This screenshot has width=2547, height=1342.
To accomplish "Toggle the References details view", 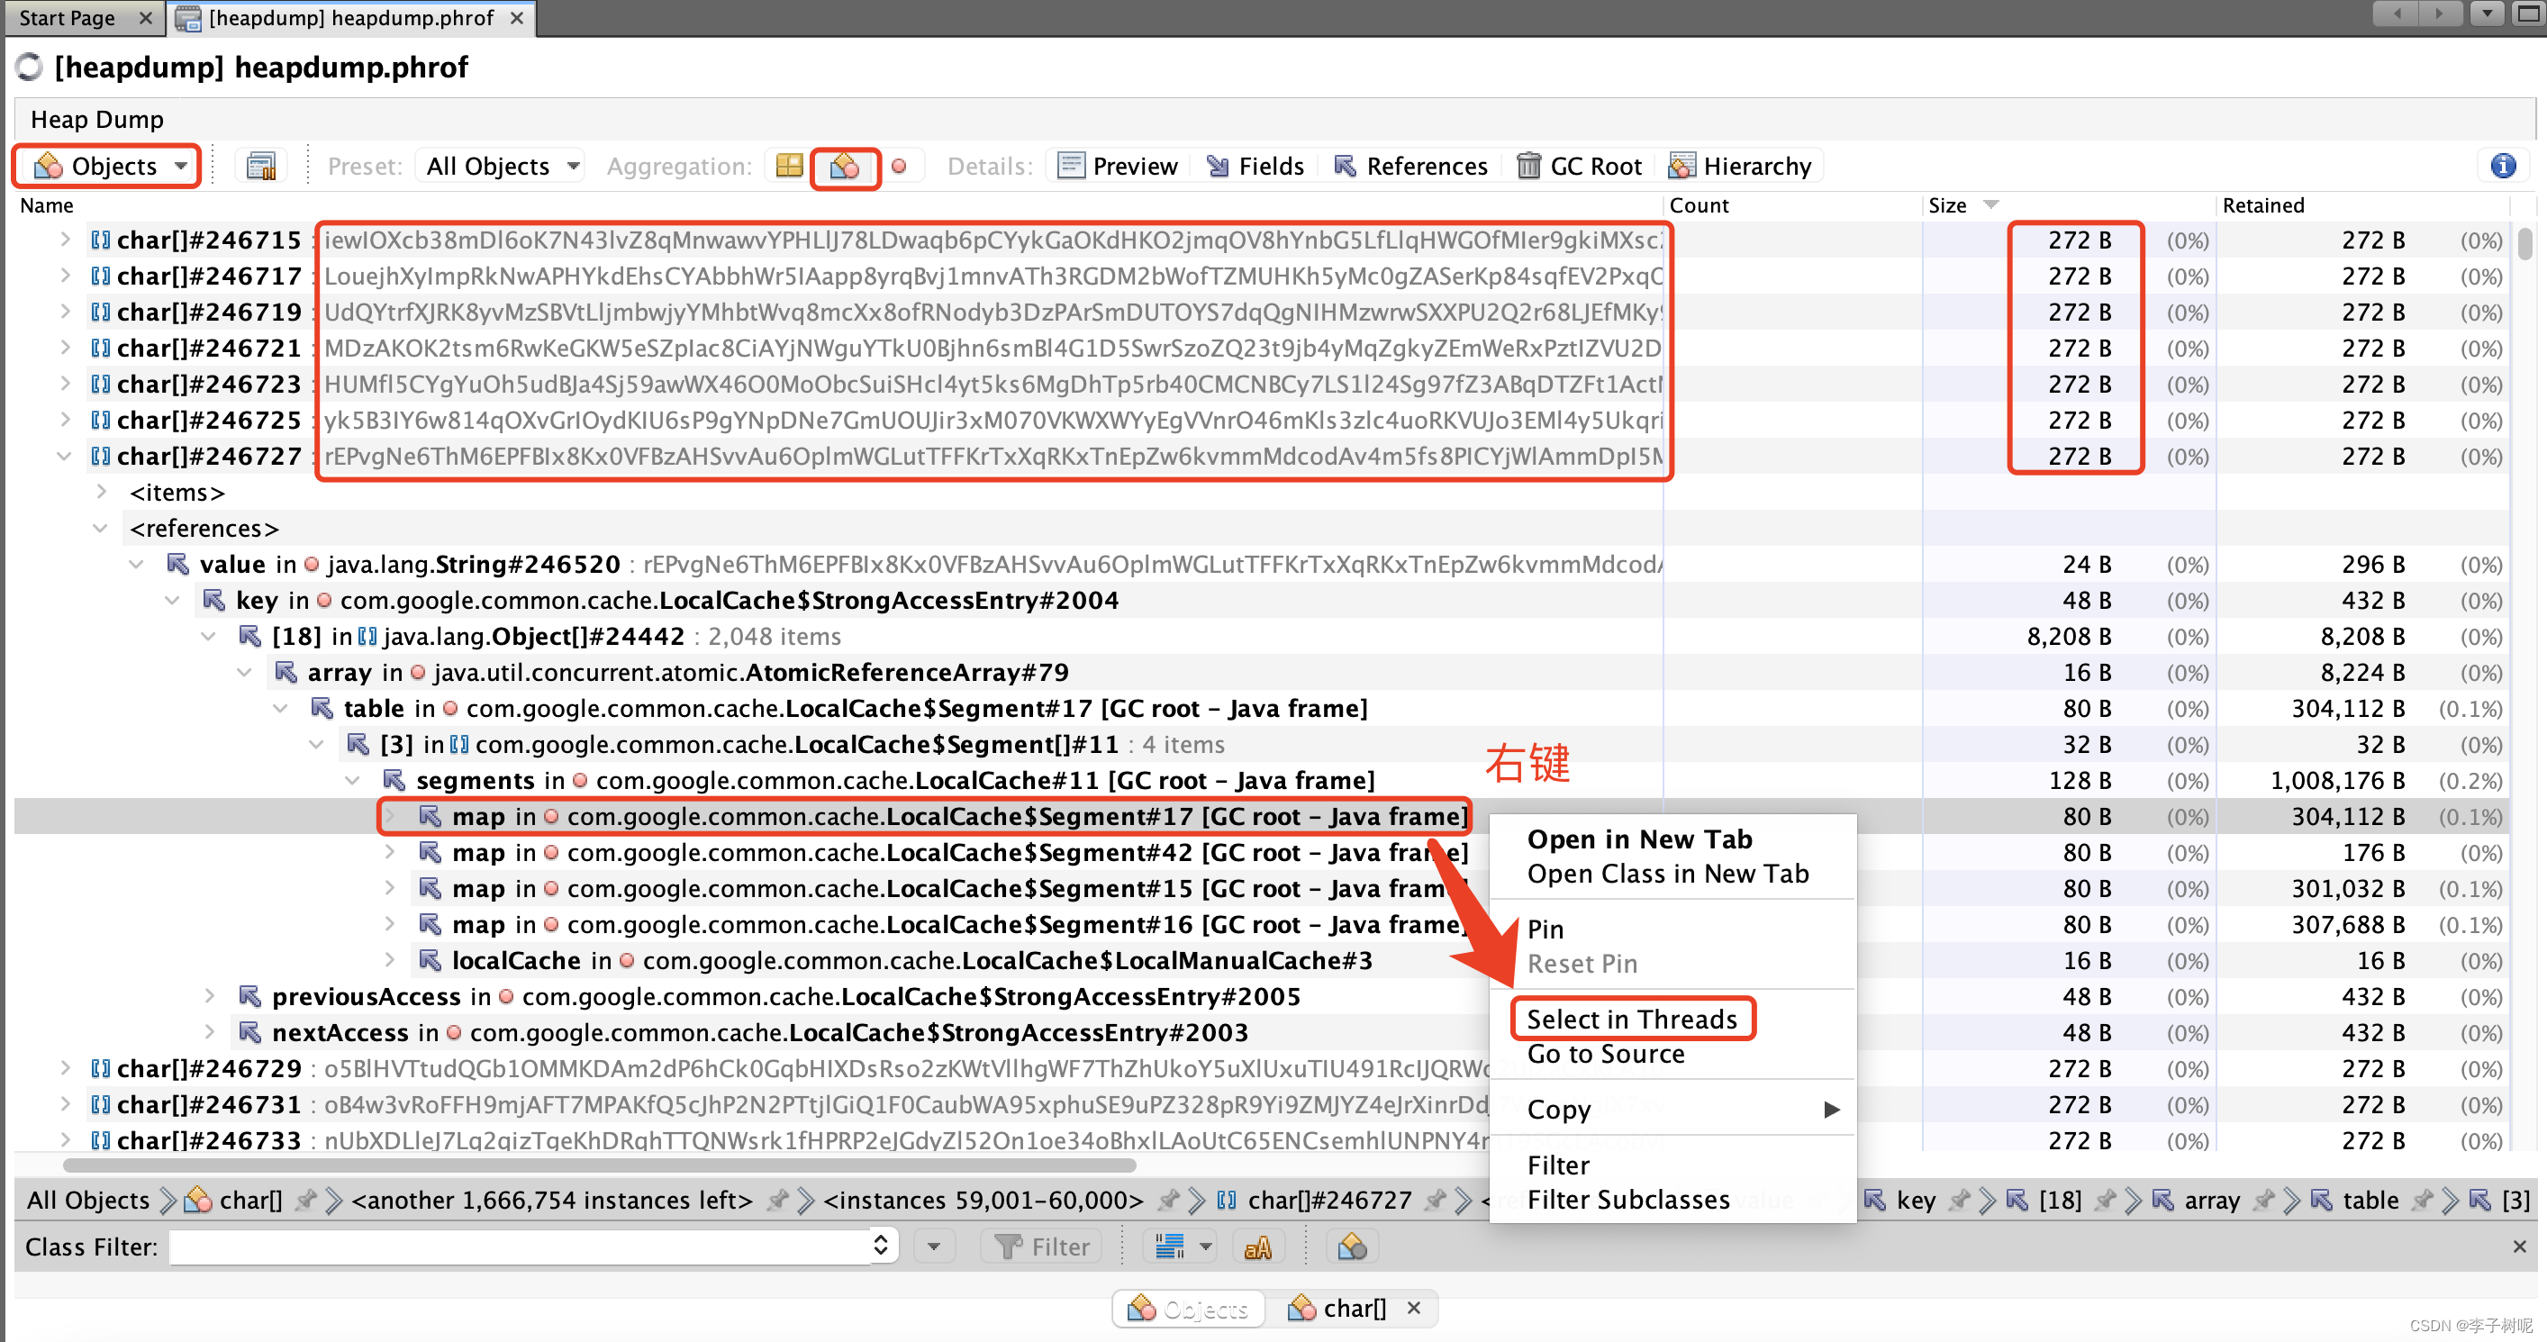I will tap(1411, 166).
